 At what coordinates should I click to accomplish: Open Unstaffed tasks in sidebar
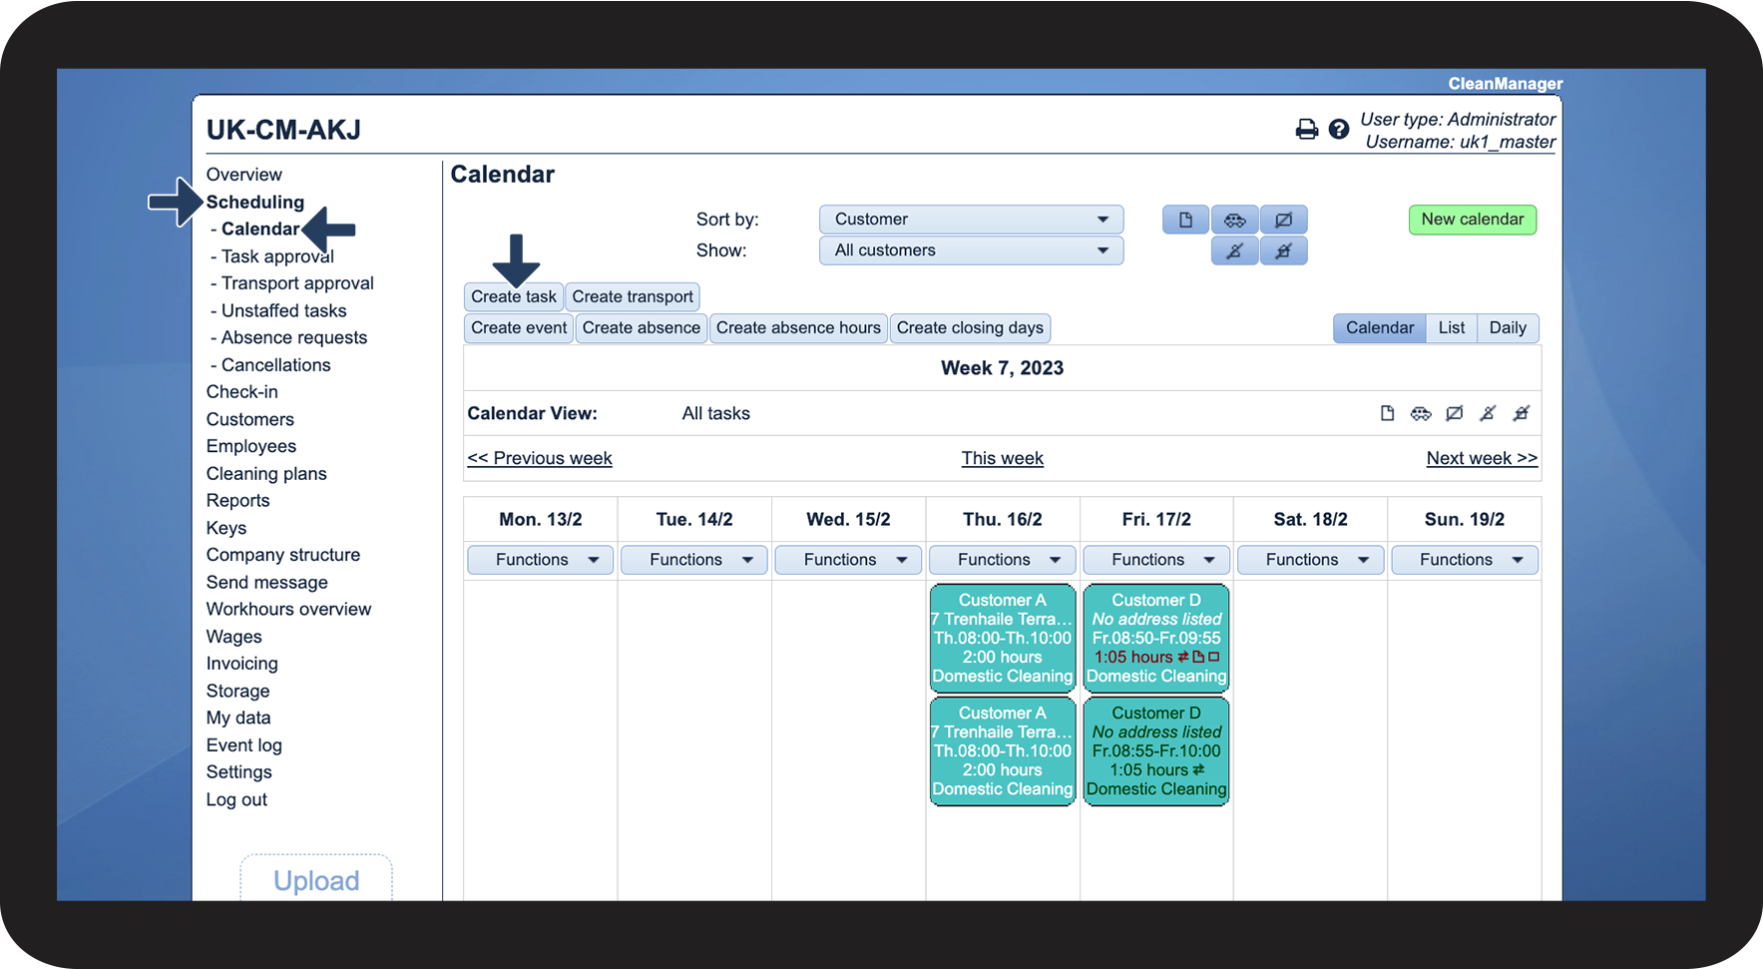(284, 311)
